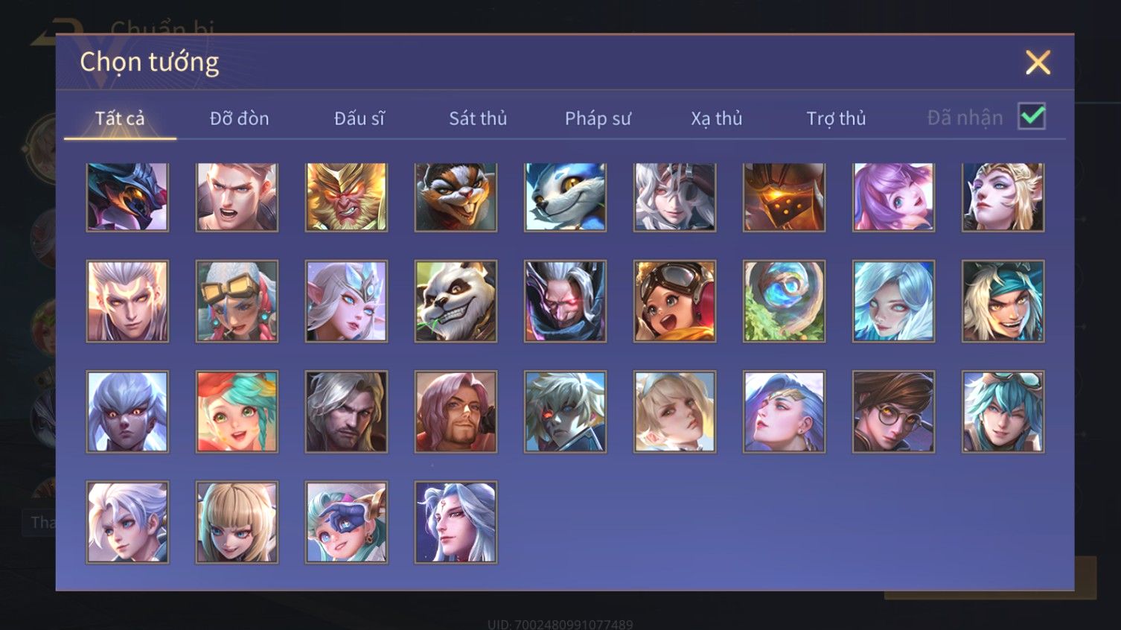Pick the blue wolf hero portrait
Screen dimensions: 1121x630
tap(565, 197)
